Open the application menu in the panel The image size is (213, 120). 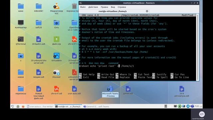click(13, 107)
